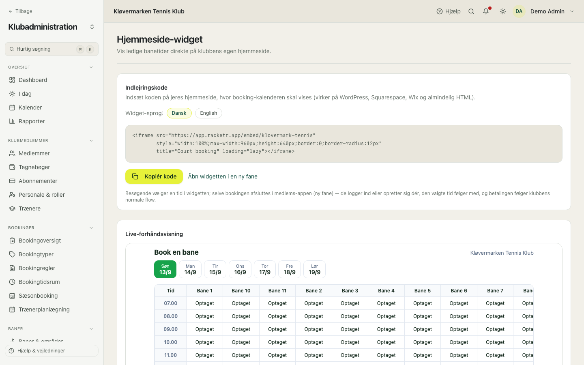Collapse the OVERSIGT sidebar section
The height and width of the screenshot is (365, 584).
point(91,67)
